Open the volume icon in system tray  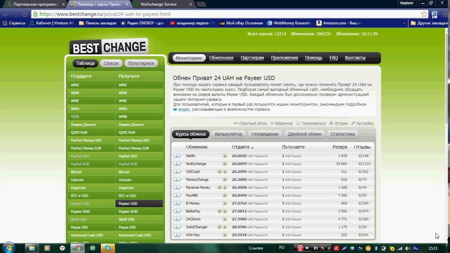pos(407,248)
